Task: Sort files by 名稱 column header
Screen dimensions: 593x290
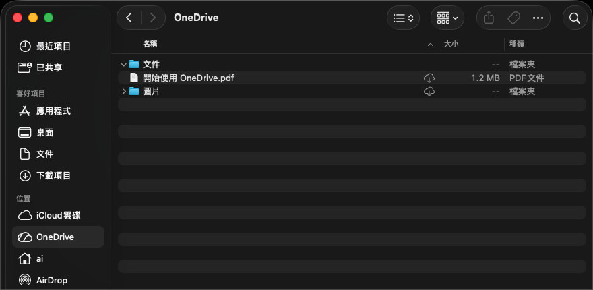Action: click(150, 44)
